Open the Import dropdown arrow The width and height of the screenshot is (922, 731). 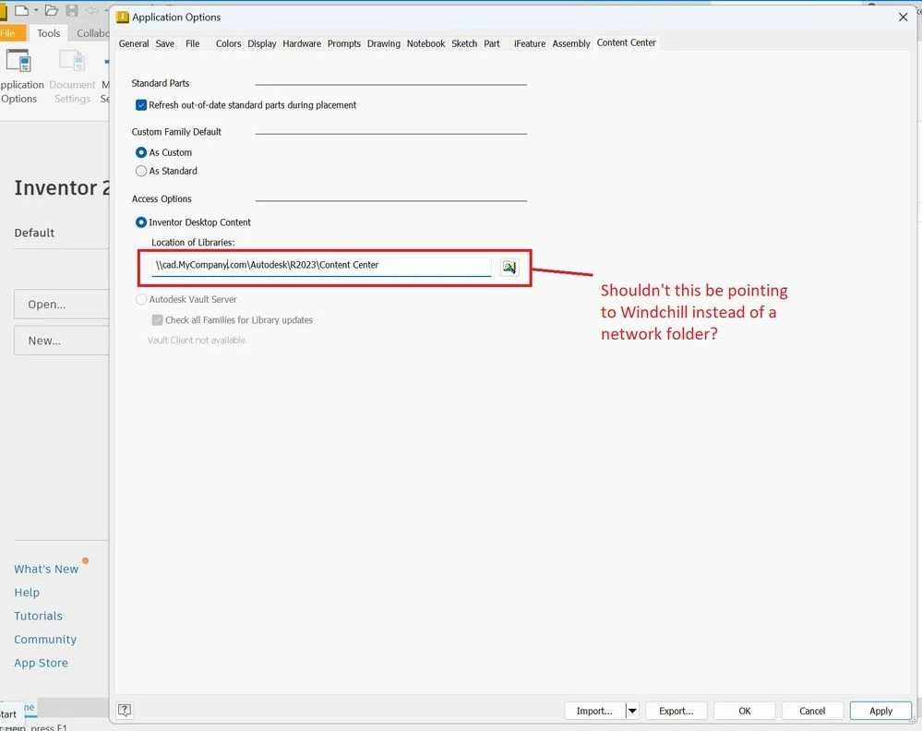click(x=631, y=711)
